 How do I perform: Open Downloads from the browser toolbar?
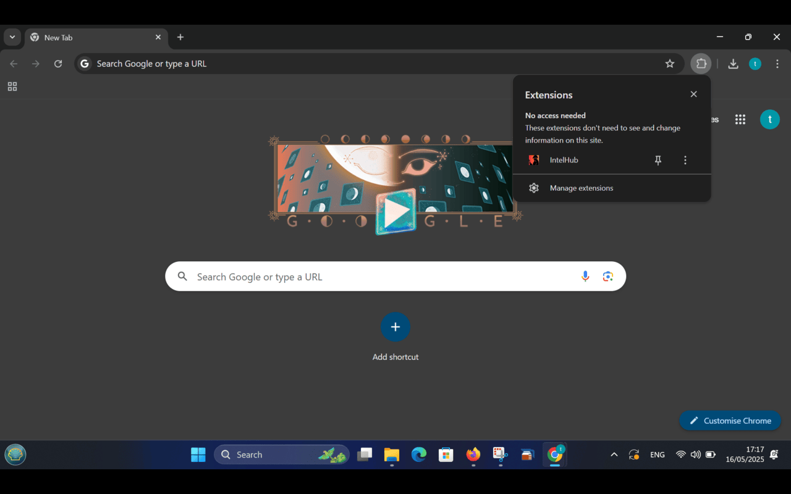(733, 64)
